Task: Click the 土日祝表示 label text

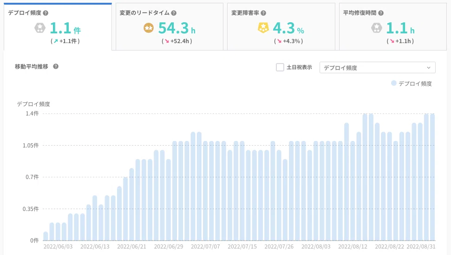Action: 299,67
